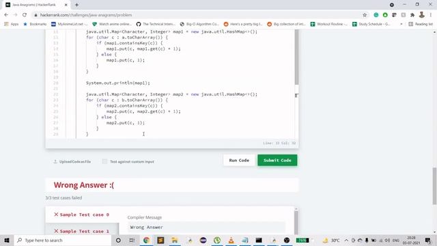Select Sample Test case 0 tab
437x246 pixels.
coord(82,215)
